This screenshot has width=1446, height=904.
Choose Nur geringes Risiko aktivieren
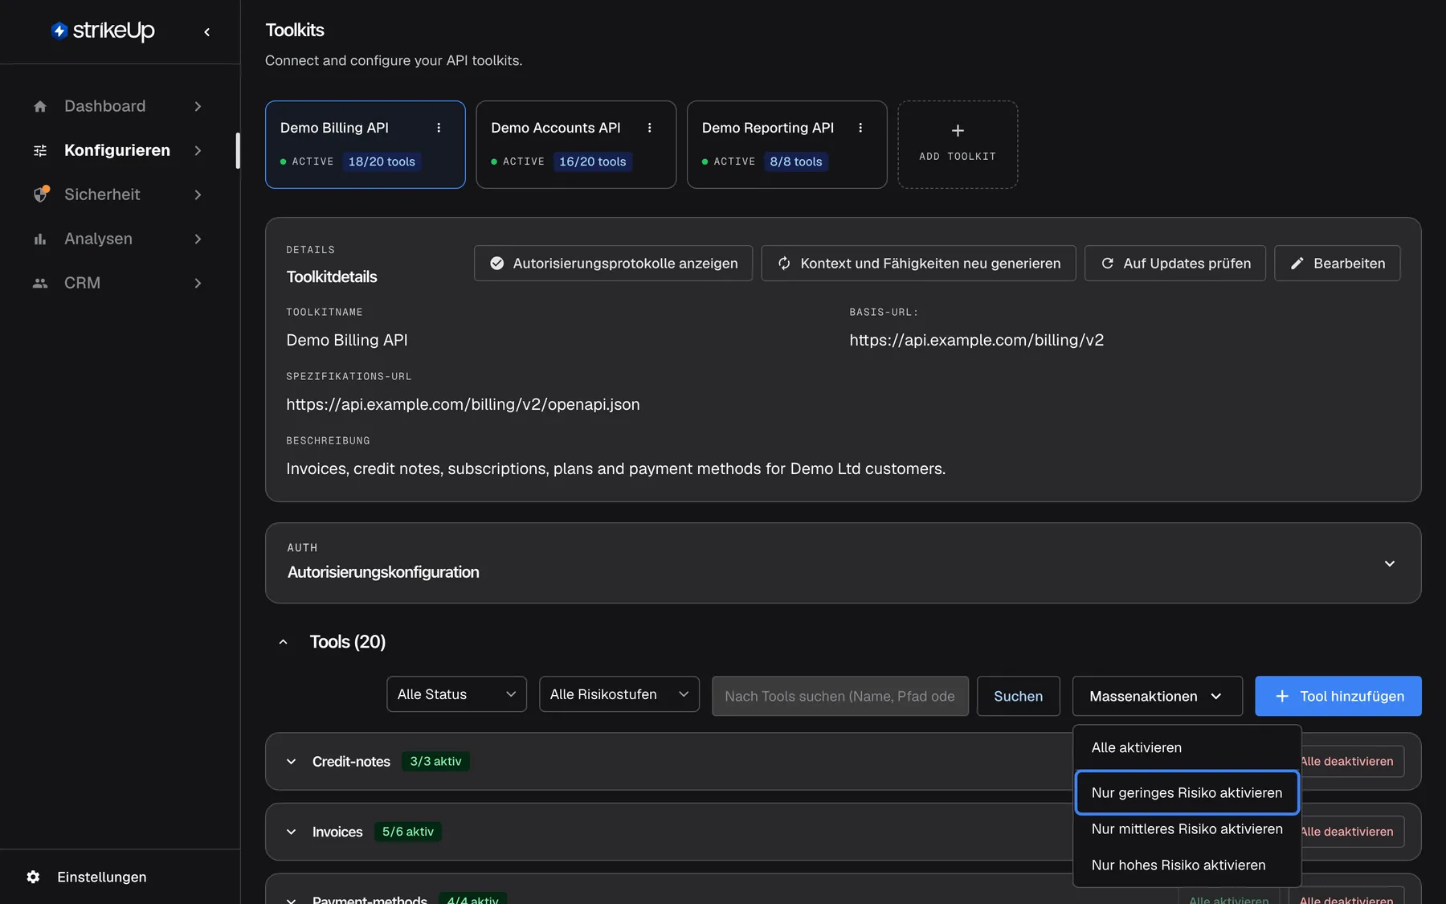pyautogui.click(x=1187, y=792)
